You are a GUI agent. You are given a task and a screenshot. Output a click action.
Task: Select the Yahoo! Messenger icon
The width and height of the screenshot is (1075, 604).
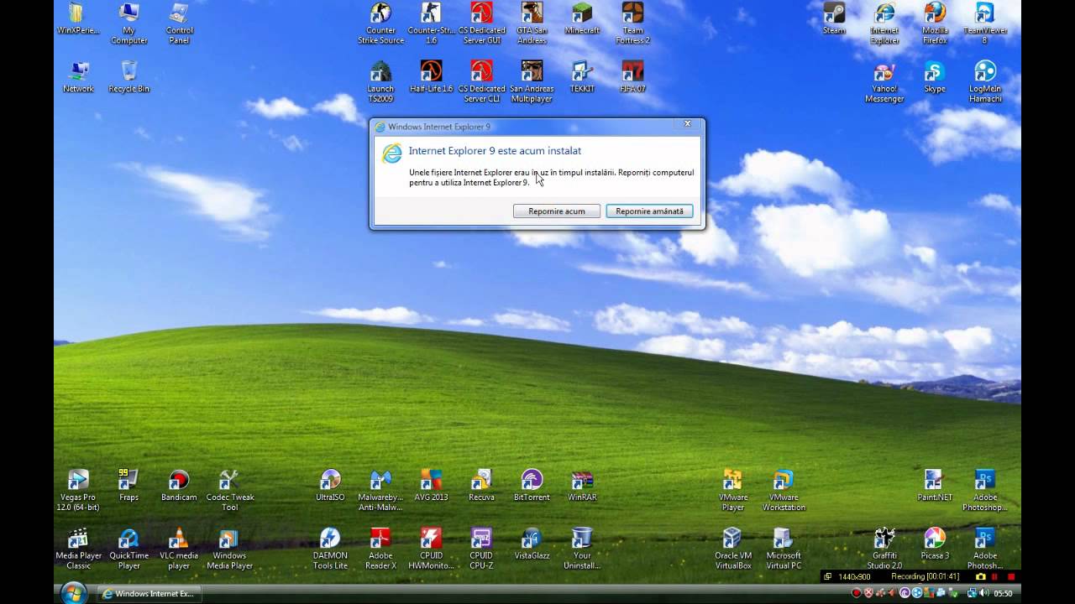click(x=884, y=81)
